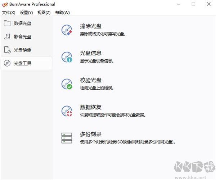Image resolution: width=216 pixels, height=180 pixels.
Task: Click the Verify Disc (校验光盘) icon
Action: click(x=67, y=83)
